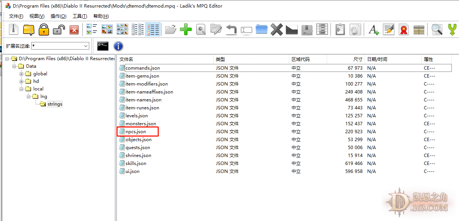Switch to small icons view
459x221 pixels.
pos(122,30)
